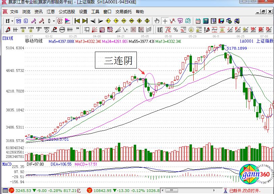Click the jump-to-first-bar arrow icon

point(77,21)
